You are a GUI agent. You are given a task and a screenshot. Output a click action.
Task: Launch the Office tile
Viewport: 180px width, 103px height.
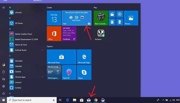54,33
